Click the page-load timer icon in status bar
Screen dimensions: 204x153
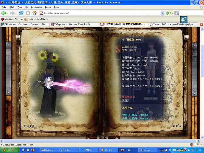(192, 145)
